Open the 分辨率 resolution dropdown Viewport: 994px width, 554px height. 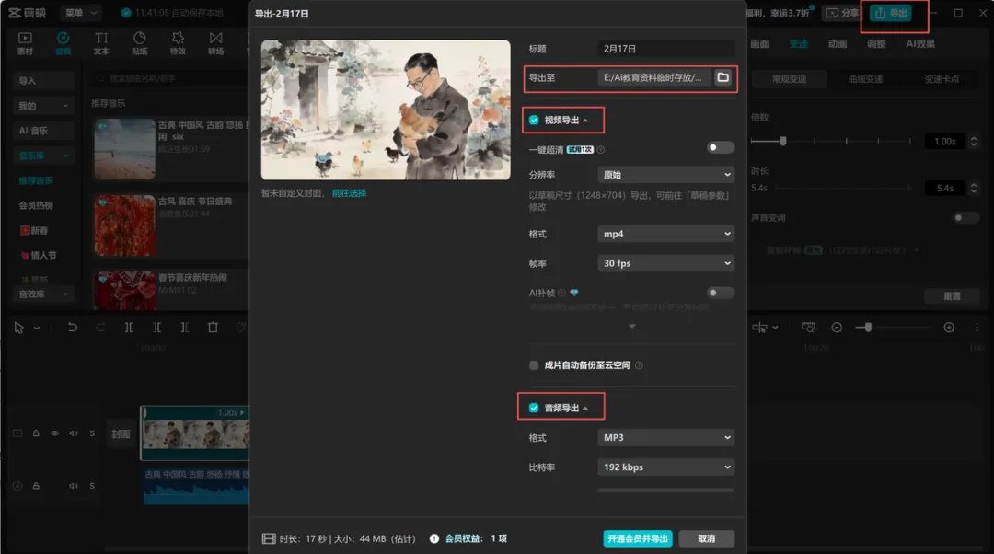click(x=665, y=174)
